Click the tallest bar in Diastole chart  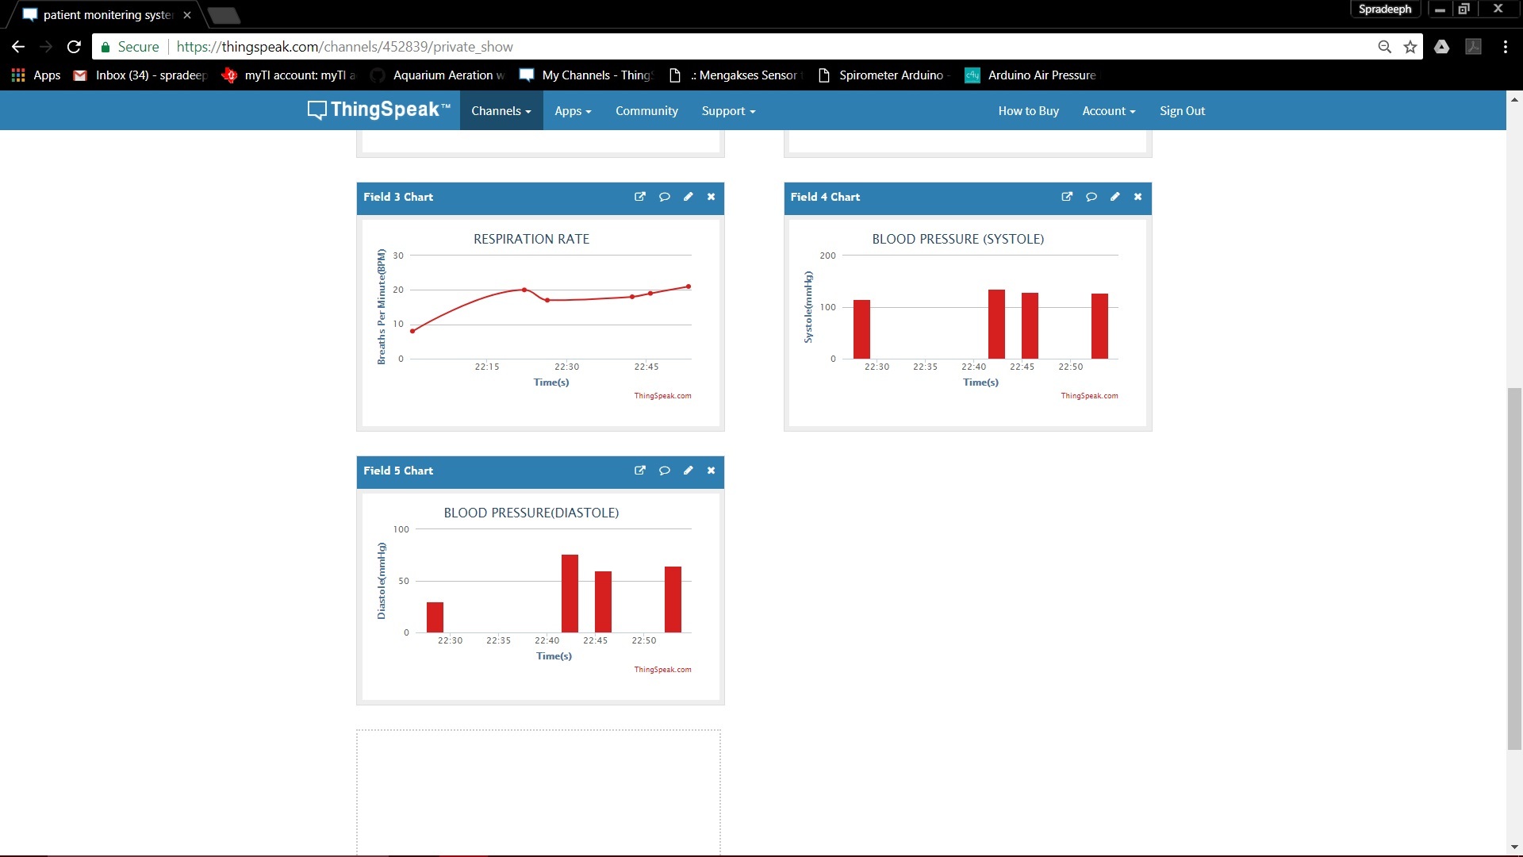tap(570, 594)
